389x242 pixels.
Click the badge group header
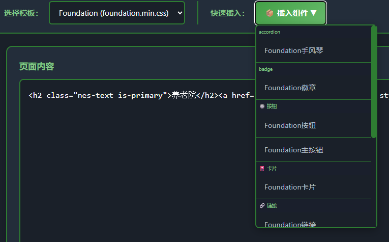click(266, 69)
